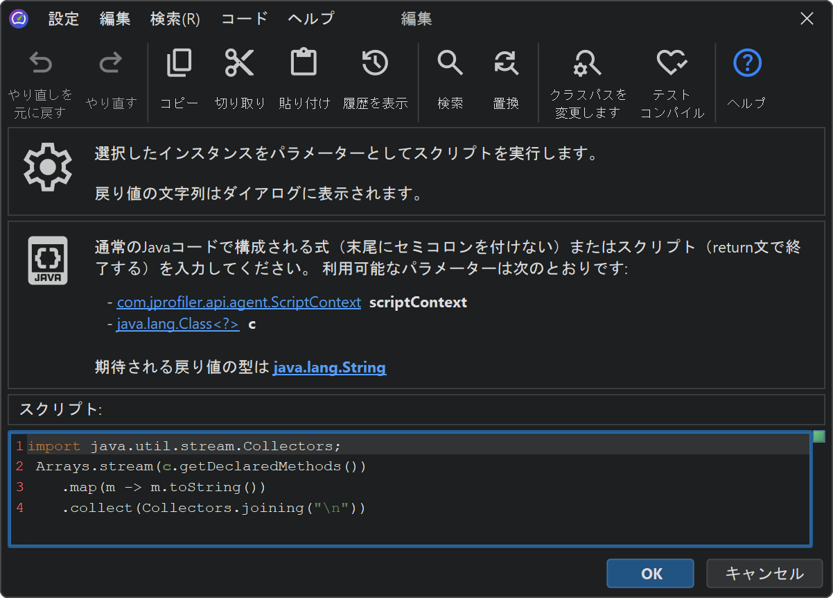Click the redo arrow icon

(x=111, y=65)
